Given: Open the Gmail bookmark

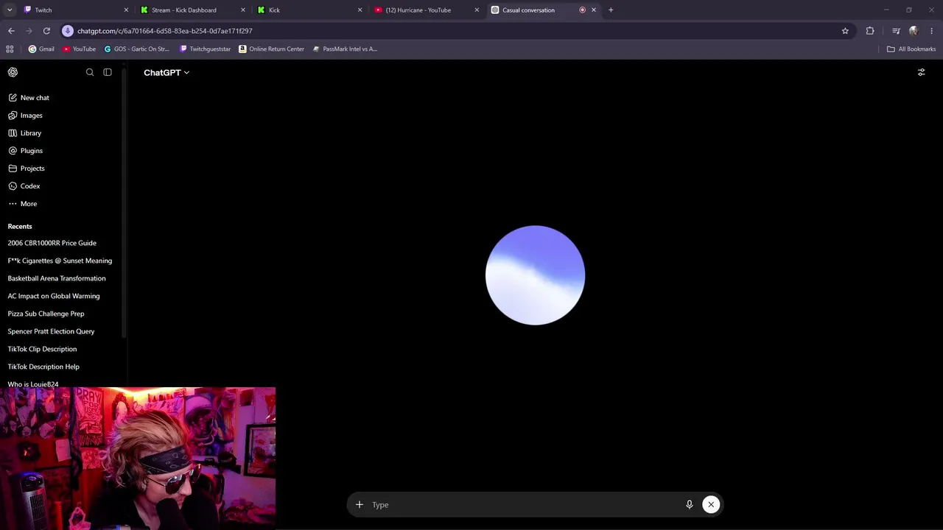Looking at the screenshot, I should [41, 49].
